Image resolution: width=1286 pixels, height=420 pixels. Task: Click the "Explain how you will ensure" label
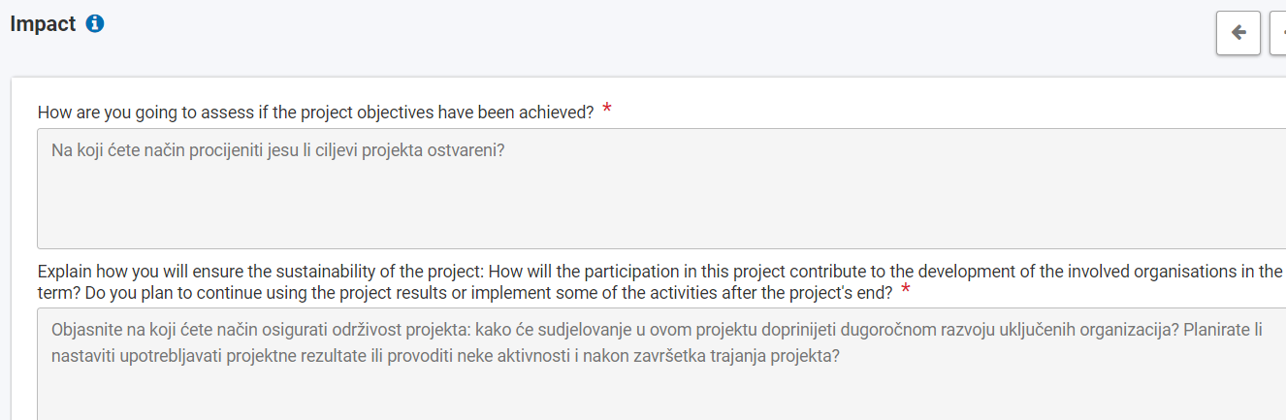pyautogui.click(x=136, y=271)
